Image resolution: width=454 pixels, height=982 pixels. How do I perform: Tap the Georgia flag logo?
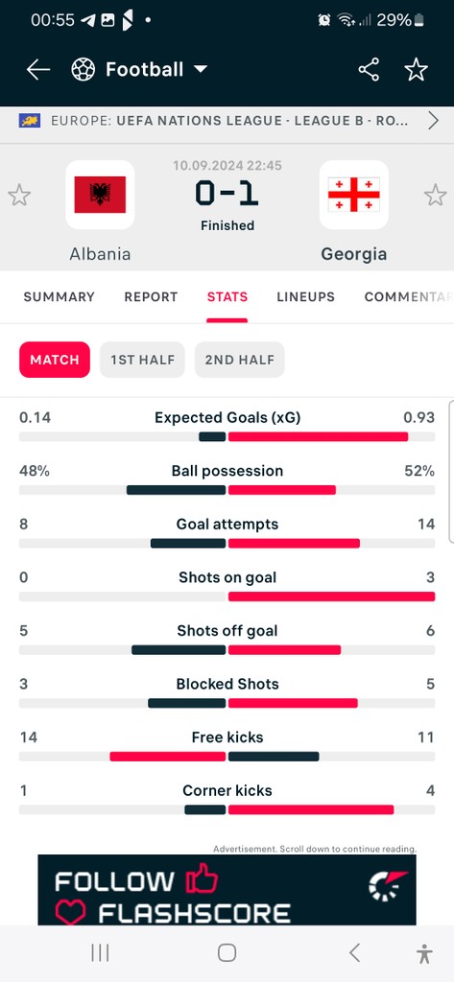[353, 195]
